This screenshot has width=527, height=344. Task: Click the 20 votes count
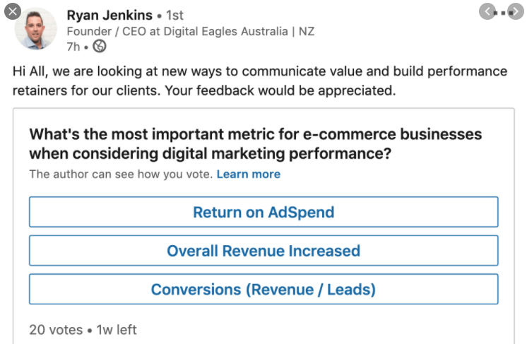point(56,330)
